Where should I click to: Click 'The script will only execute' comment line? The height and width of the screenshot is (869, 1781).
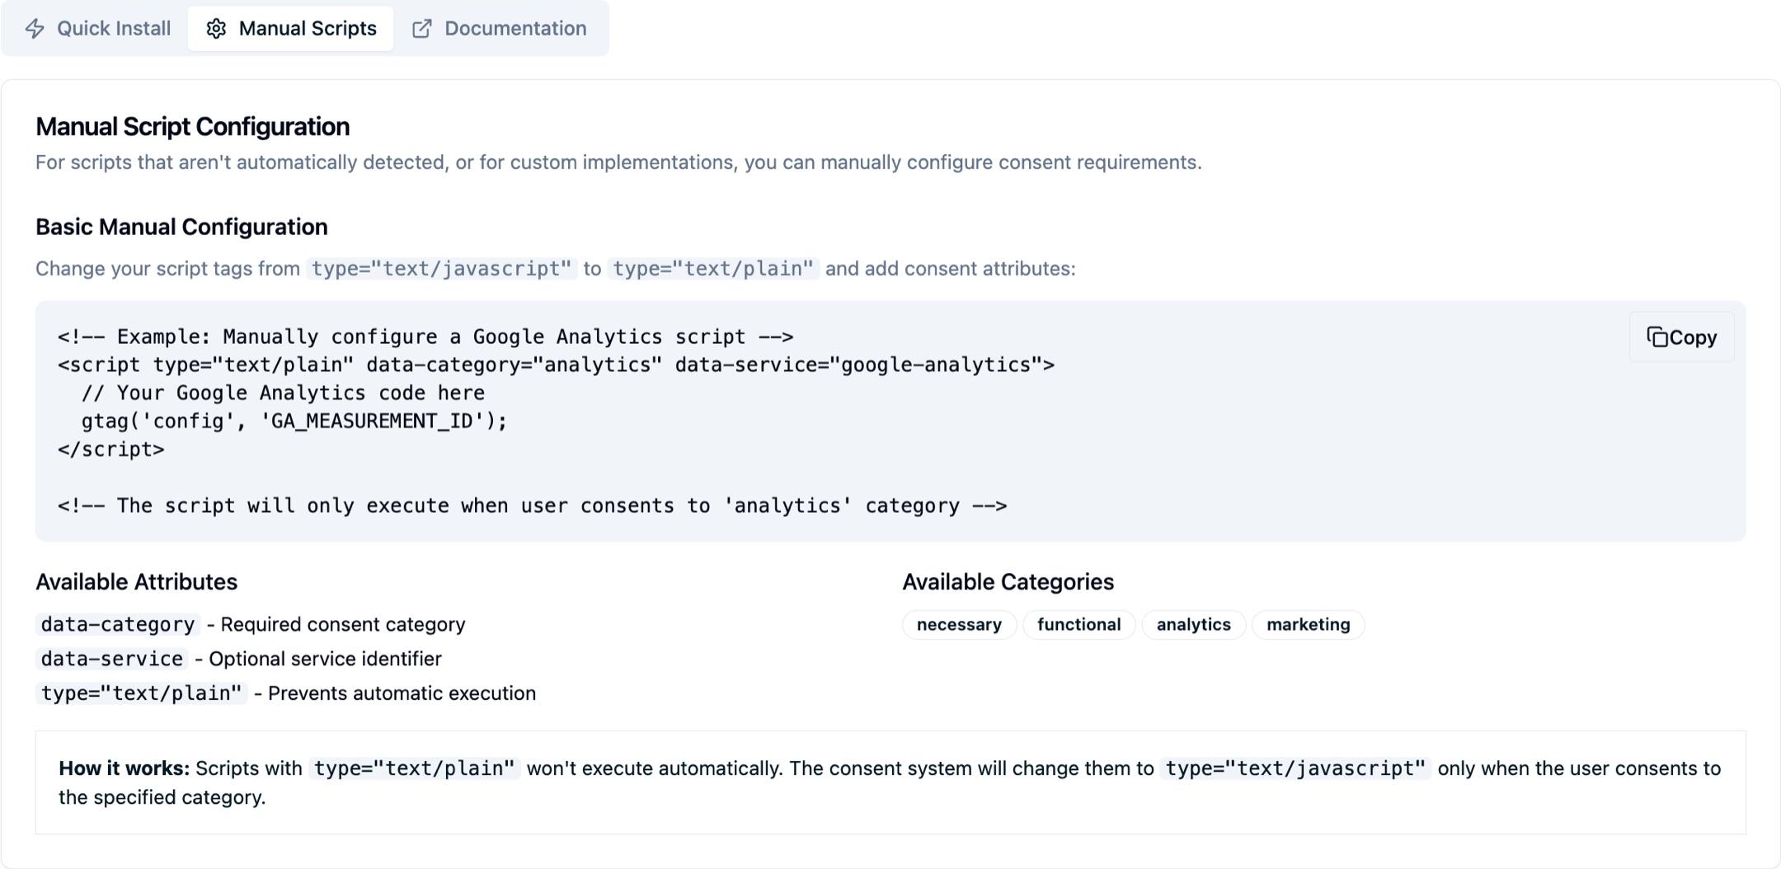[x=533, y=505]
